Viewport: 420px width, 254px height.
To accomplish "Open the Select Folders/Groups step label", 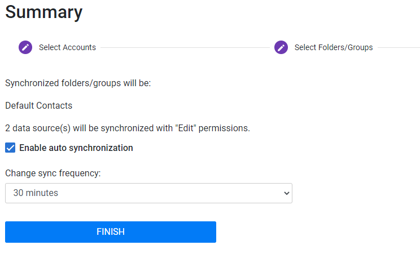I will (x=334, y=47).
